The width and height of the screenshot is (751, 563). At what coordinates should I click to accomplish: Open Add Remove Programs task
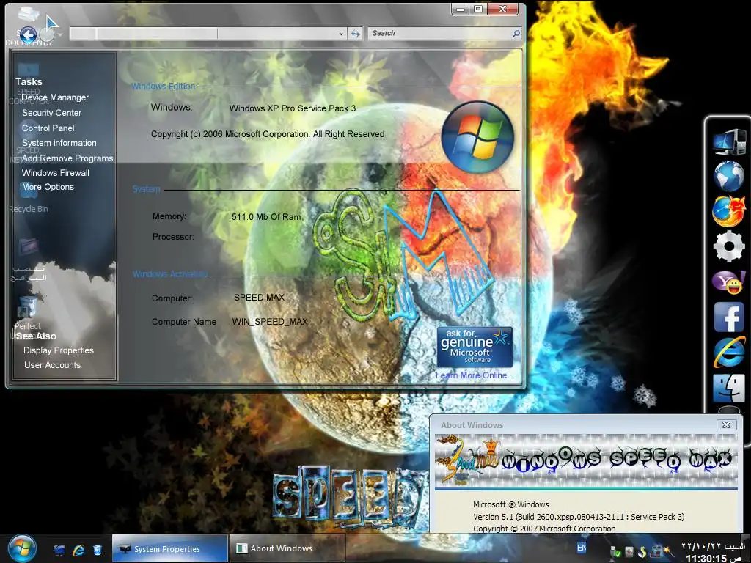click(x=67, y=158)
